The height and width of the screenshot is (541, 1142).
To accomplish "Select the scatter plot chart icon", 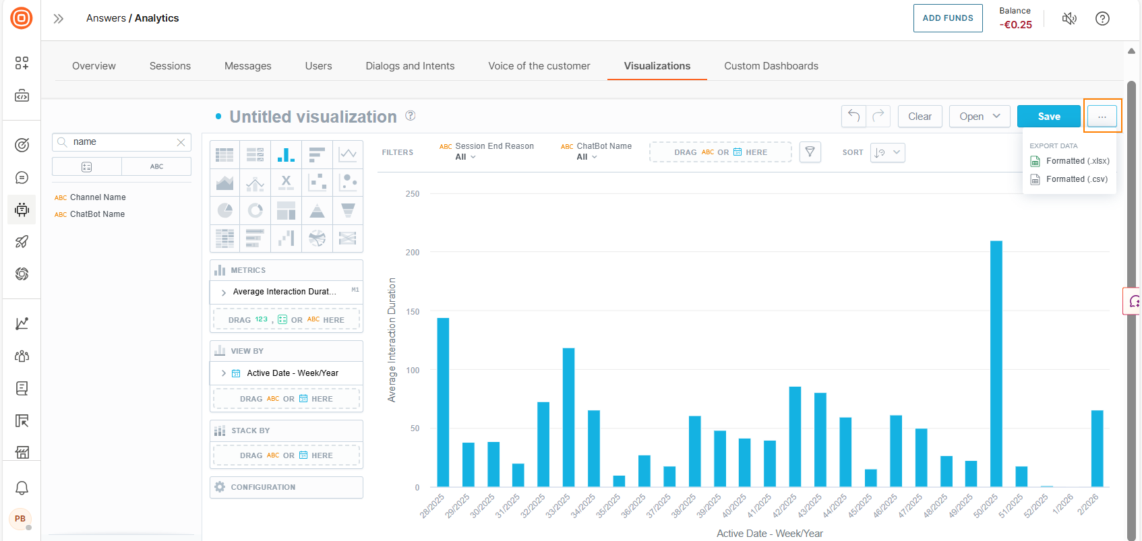I will [x=317, y=182].
